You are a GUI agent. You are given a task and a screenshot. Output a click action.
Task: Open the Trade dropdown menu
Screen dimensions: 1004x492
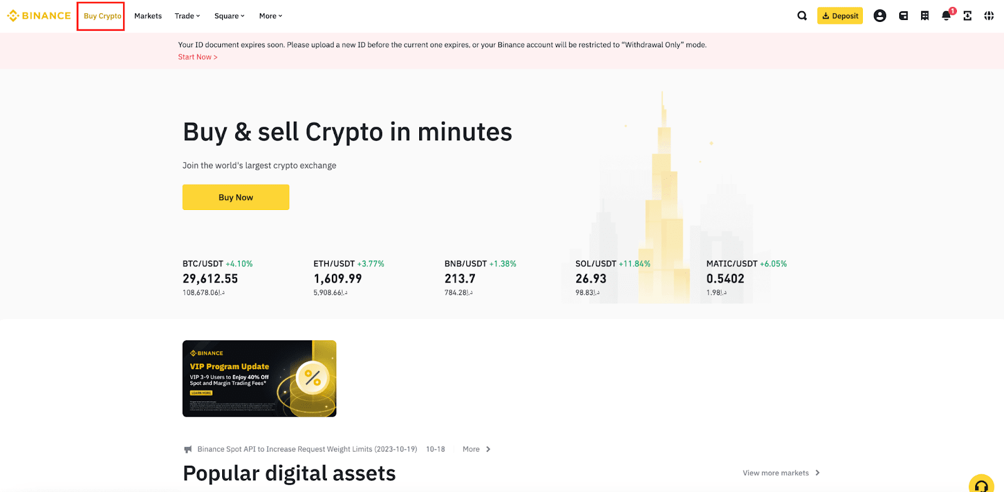pos(186,16)
